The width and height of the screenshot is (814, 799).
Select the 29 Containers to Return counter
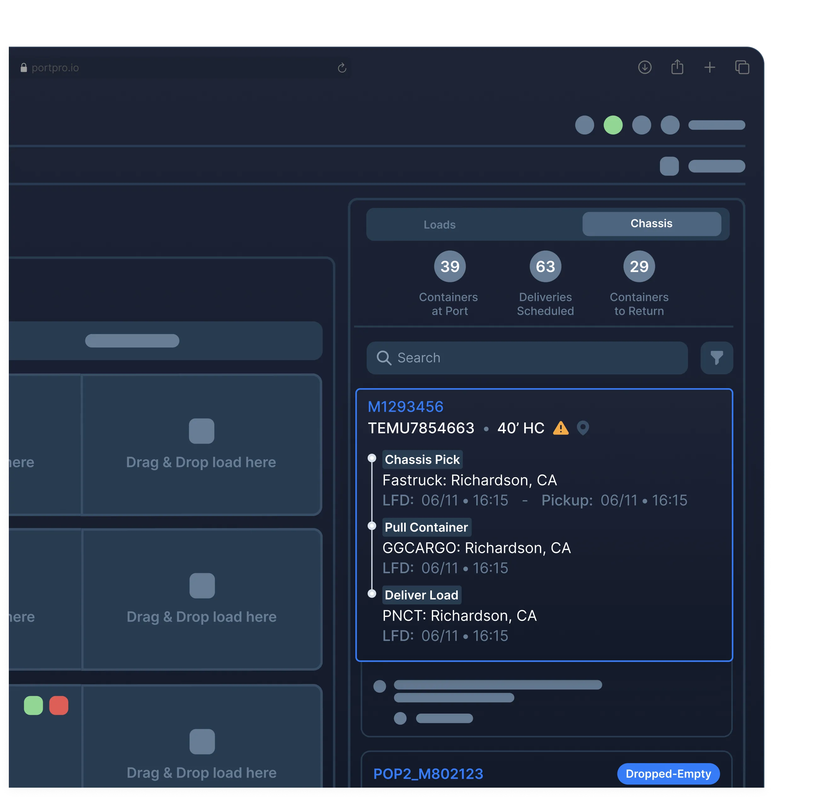tap(639, 267)
